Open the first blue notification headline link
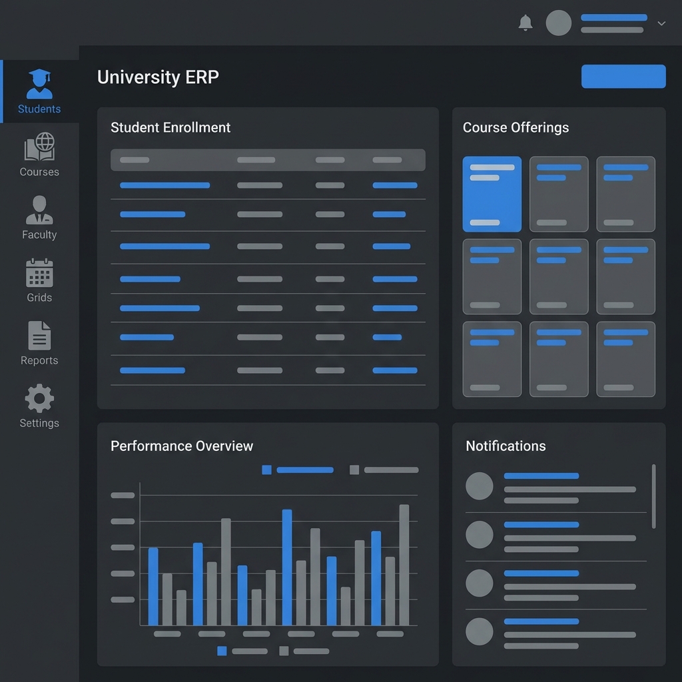 tap(542, 476)
